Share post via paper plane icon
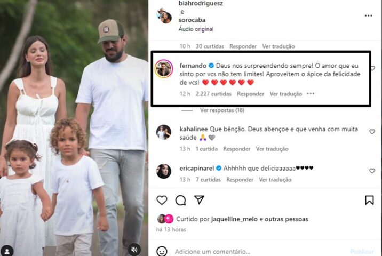The height and width of the screenshot is (256, 382). (x=199, y=200)
